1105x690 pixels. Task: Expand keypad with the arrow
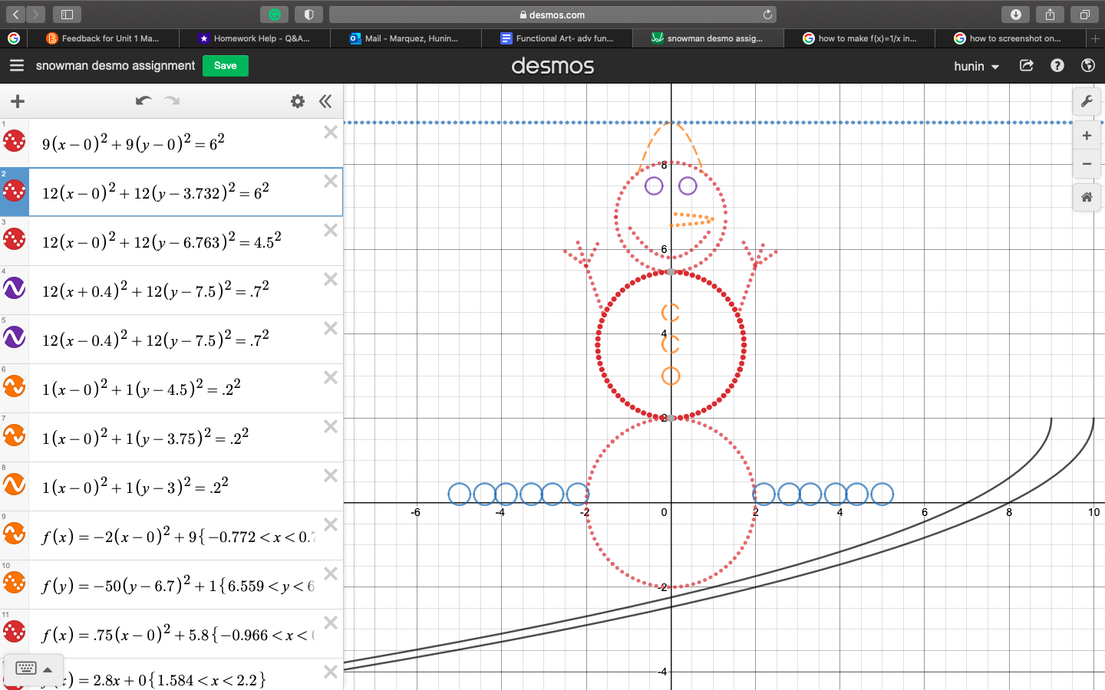[x=48, y=669]
